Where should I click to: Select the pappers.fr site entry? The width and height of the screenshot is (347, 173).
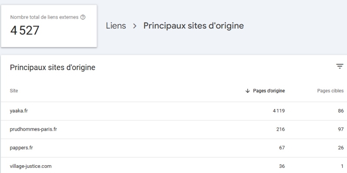(x=22, y=147)
